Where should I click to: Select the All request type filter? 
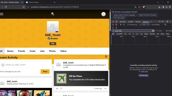coord(113,34)
